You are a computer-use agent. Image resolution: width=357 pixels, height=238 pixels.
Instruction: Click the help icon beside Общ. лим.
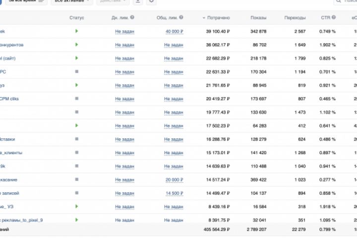pyautogui.click(x=181, y=18)
